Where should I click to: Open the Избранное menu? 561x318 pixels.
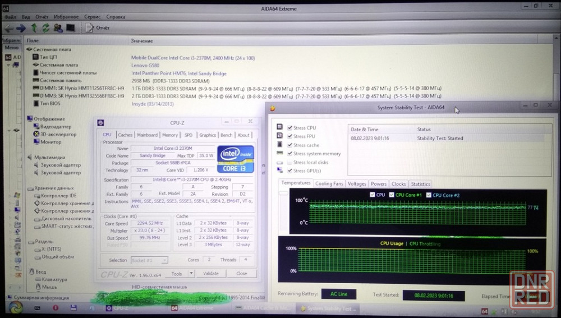[x=66, y=17]
